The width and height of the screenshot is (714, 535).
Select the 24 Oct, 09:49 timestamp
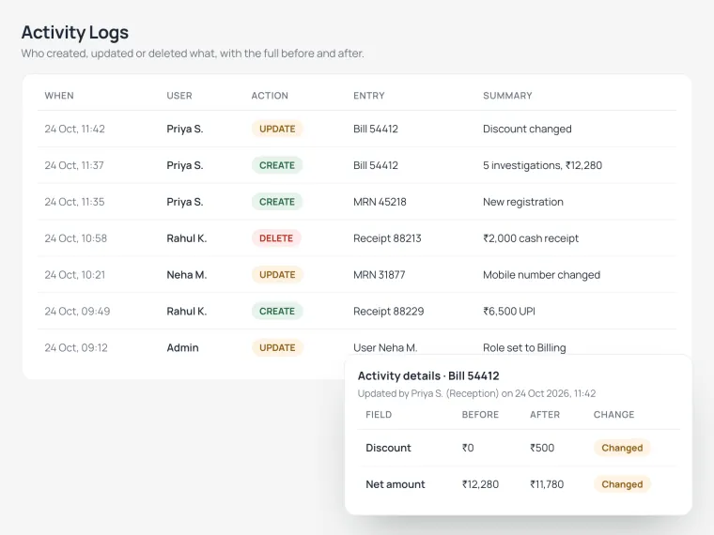click(77, 312)
